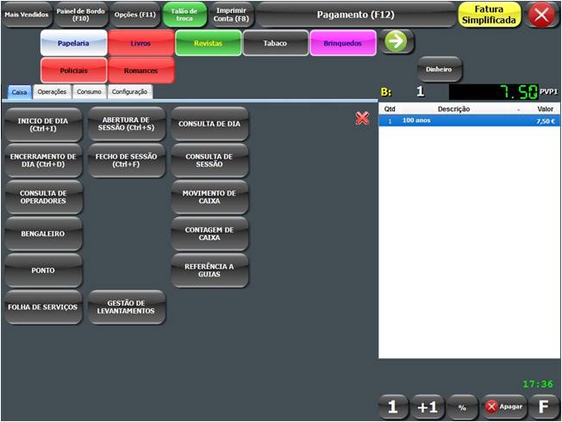Select the green Revistas category
562x422 pixels.
[208, 42]
